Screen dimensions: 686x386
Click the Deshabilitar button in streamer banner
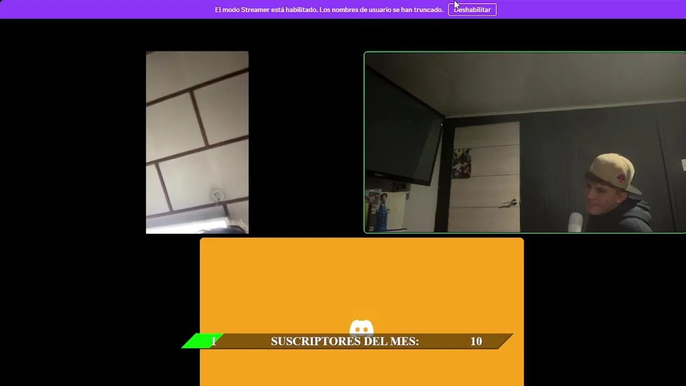pos(472,10)
